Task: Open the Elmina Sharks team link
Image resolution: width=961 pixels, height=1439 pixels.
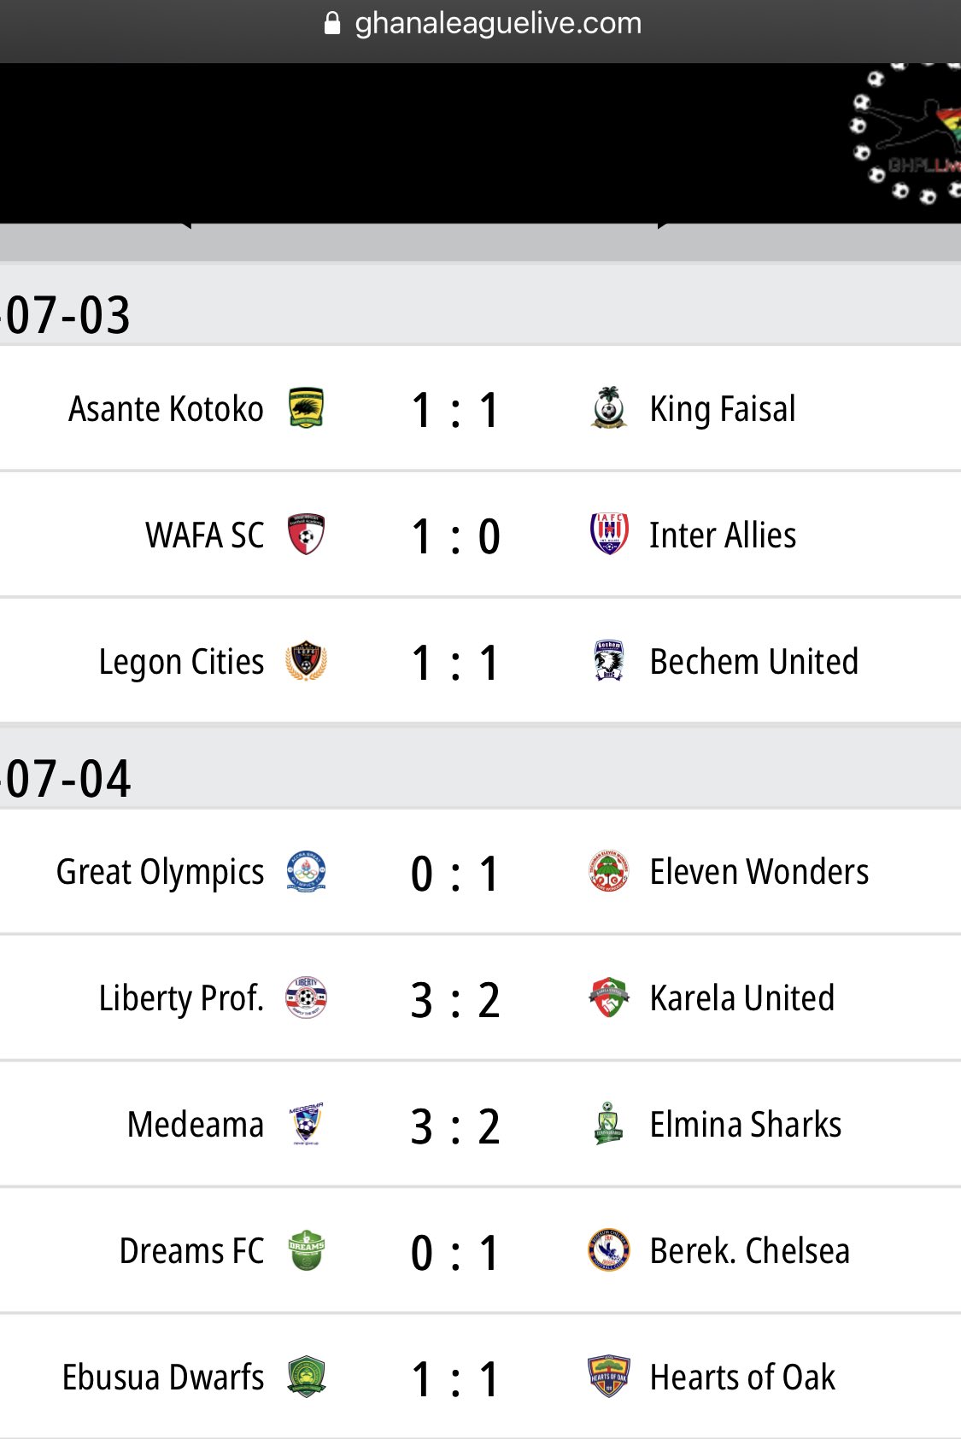Action: click(x=746, y=1125)
